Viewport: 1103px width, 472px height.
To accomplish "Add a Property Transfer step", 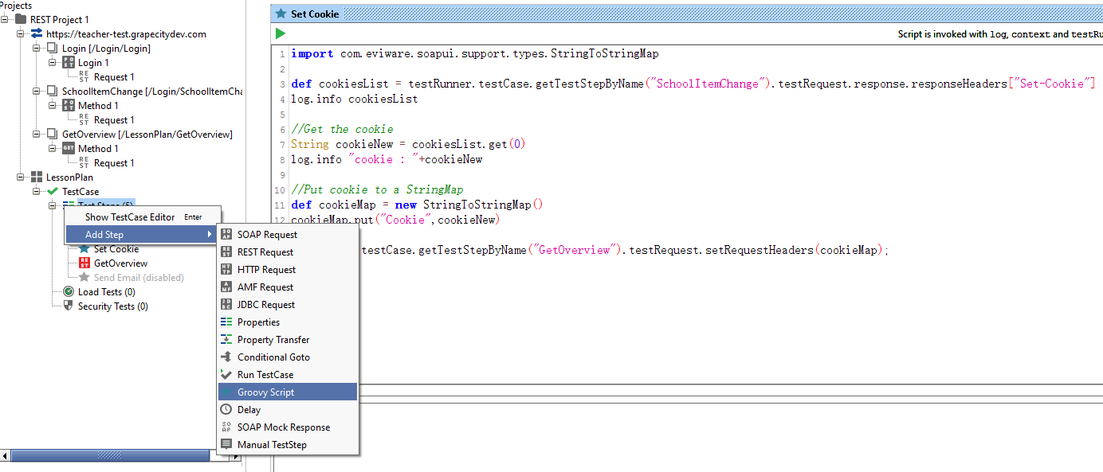I will pyautogui.click(x=288, y=340).
